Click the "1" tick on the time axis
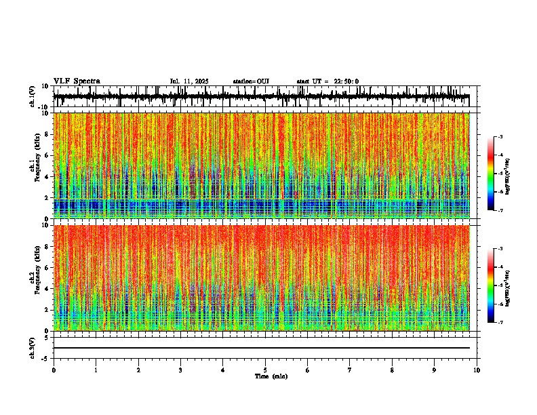Screen dimensions: 537x415 click(96, 370)
